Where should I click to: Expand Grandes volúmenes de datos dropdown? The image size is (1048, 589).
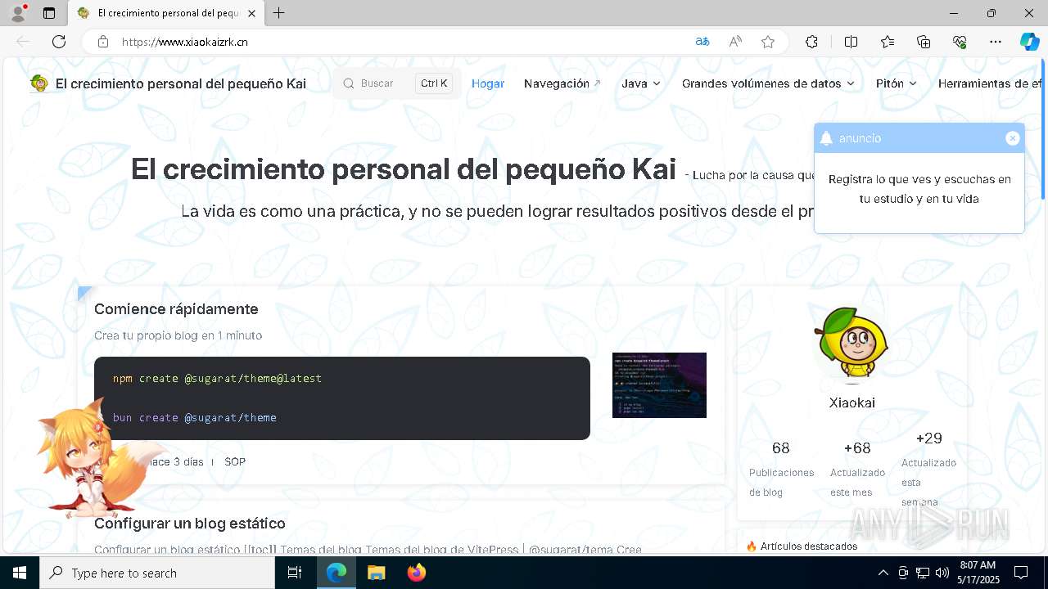coord(768,83)
